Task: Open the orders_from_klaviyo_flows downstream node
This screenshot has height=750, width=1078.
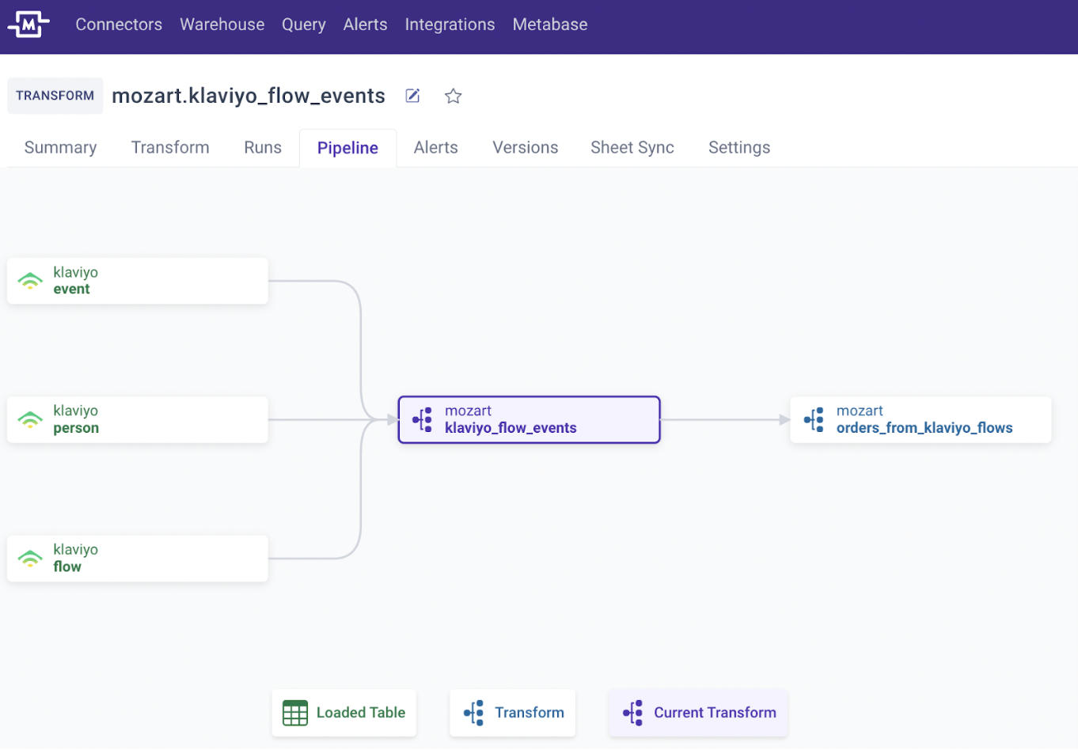Action: 920,419
